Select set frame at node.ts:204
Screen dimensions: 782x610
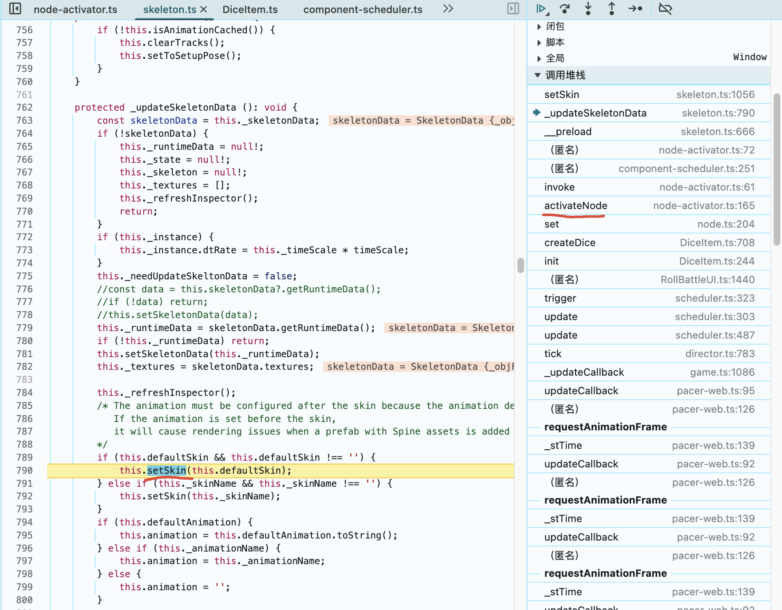649,224
